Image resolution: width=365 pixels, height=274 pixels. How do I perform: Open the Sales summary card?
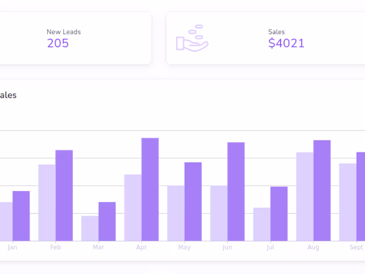(x=265, y=37)
